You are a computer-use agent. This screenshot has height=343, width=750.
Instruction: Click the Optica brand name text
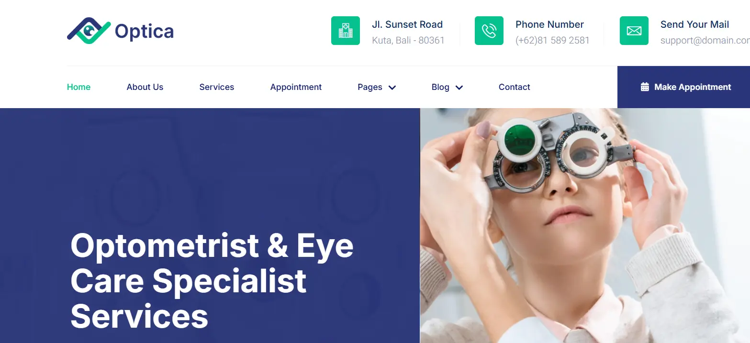(144, 32)
